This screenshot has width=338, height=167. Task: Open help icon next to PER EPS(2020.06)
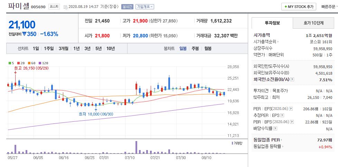coord(291,109)
